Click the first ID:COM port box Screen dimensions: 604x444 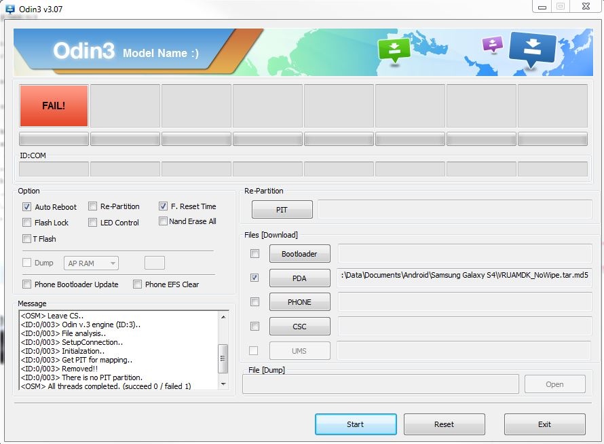point(54,169)
